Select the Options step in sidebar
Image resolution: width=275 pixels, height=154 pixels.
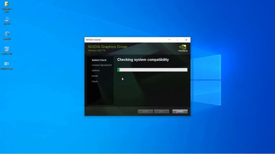pos(95,71)
